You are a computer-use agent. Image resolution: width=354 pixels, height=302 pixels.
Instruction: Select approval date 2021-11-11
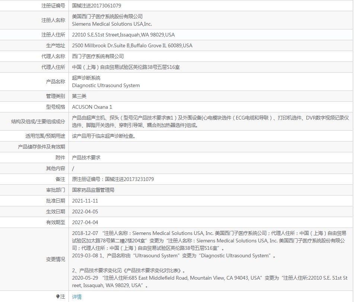click(x=85, y=201)
